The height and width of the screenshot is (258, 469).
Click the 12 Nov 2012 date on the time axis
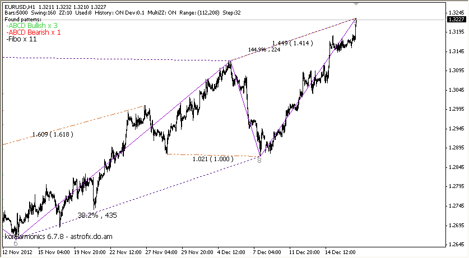(18, 252)
